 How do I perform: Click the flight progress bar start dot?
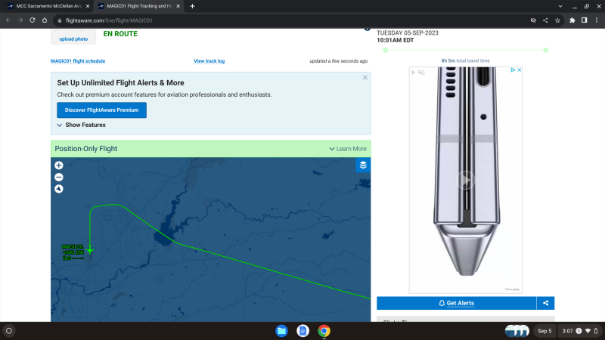385,50
